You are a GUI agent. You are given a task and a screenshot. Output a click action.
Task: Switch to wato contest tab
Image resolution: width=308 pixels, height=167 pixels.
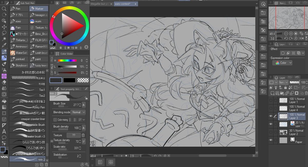coord(126,4)
